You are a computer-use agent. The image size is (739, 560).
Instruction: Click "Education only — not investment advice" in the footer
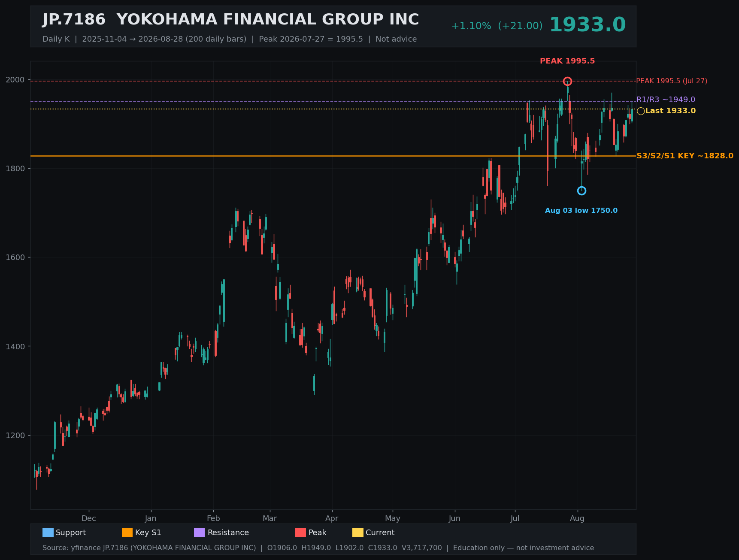click(x=524, y=548)
